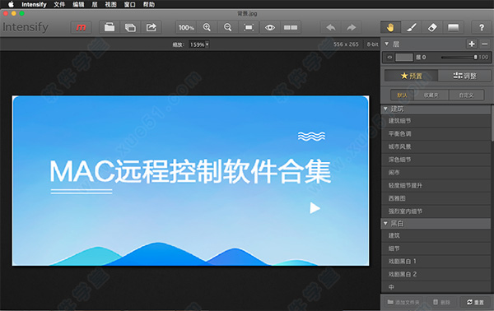
Task: Apply the 平衡色调 preset
Action: 436,134
